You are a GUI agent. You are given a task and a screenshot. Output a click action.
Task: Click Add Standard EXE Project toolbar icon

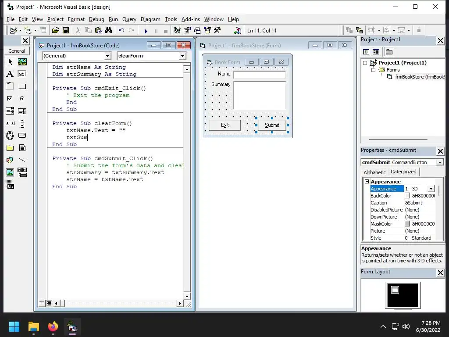(x=13, y=30)
